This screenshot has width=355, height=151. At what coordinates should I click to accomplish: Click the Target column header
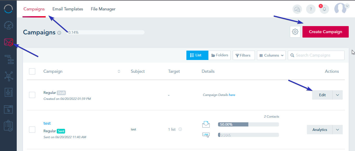click(174, 71)
